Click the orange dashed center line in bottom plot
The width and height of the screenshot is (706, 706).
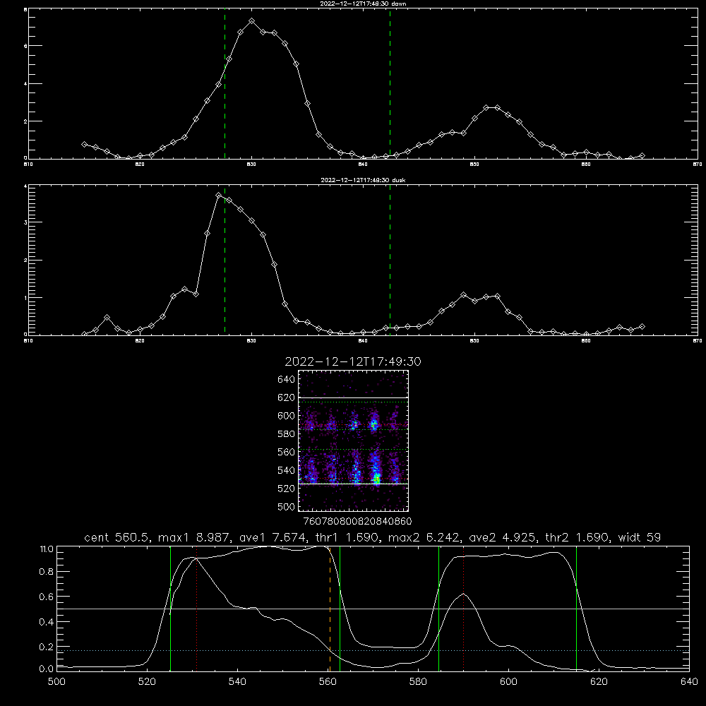(330, 609)
